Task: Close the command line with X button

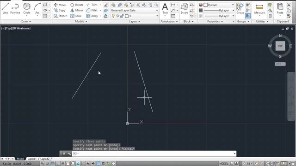Action: coord(64,154)
